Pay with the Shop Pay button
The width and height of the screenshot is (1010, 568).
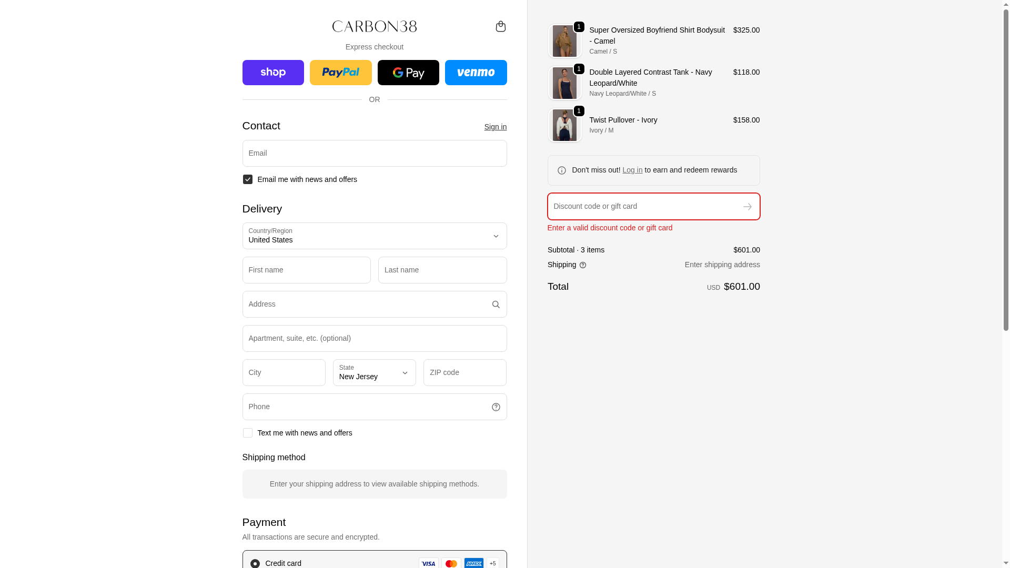pos(273,73)
